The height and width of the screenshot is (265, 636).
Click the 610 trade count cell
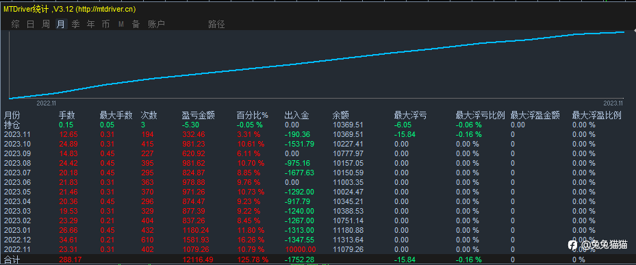coord(147,240)
